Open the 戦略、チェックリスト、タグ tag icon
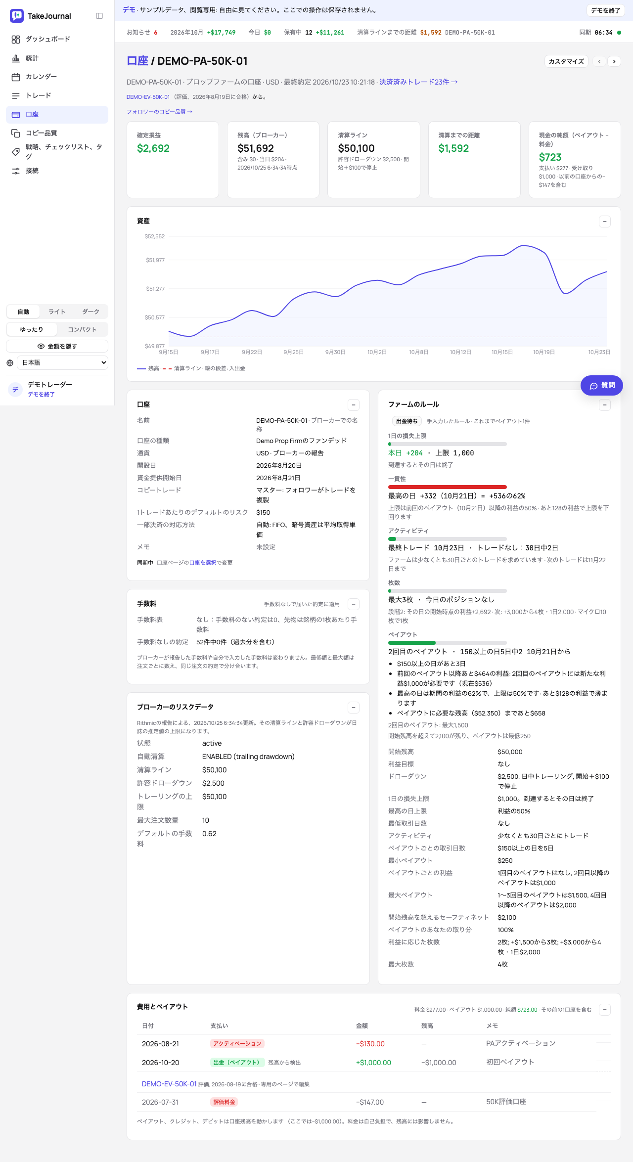This screenshot has height=1162, width=633. tap(16, 152)
